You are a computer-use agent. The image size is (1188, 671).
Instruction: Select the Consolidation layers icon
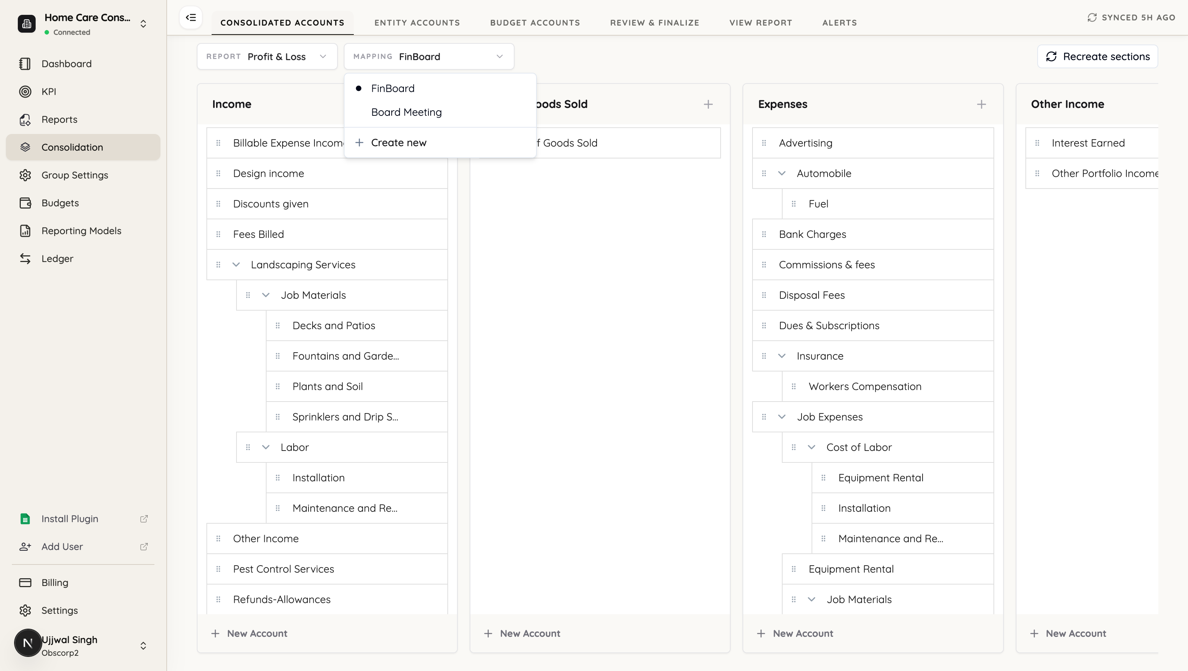pos(25,147)
